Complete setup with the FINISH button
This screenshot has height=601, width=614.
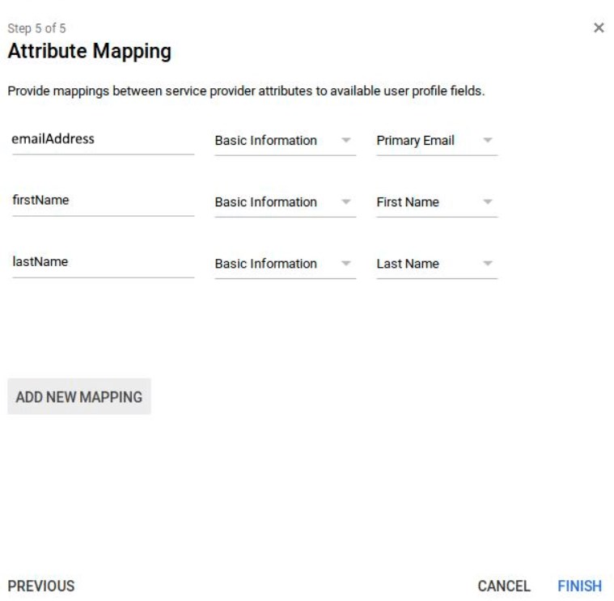point(579,586)
